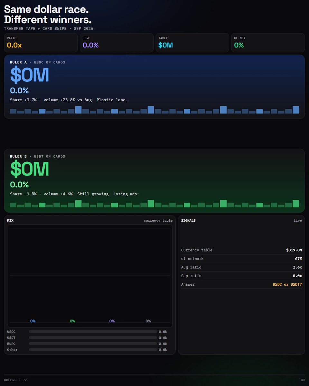Click the 0.0x Sep ratio value
Viewport: 309px width, 386px height.
tap(297, 276)
